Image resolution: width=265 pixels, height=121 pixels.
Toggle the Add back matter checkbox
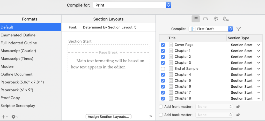click(161, 115)
